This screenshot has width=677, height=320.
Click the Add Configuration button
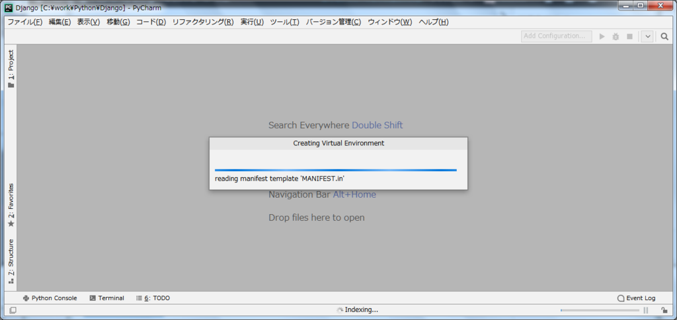tap(557, 36)
